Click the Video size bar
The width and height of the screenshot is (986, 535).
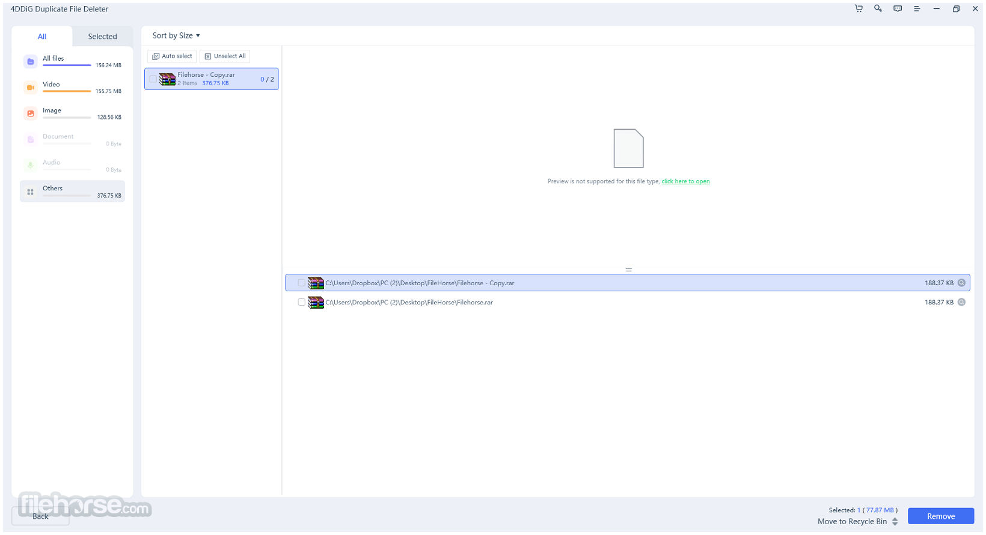tap(67, 91)
